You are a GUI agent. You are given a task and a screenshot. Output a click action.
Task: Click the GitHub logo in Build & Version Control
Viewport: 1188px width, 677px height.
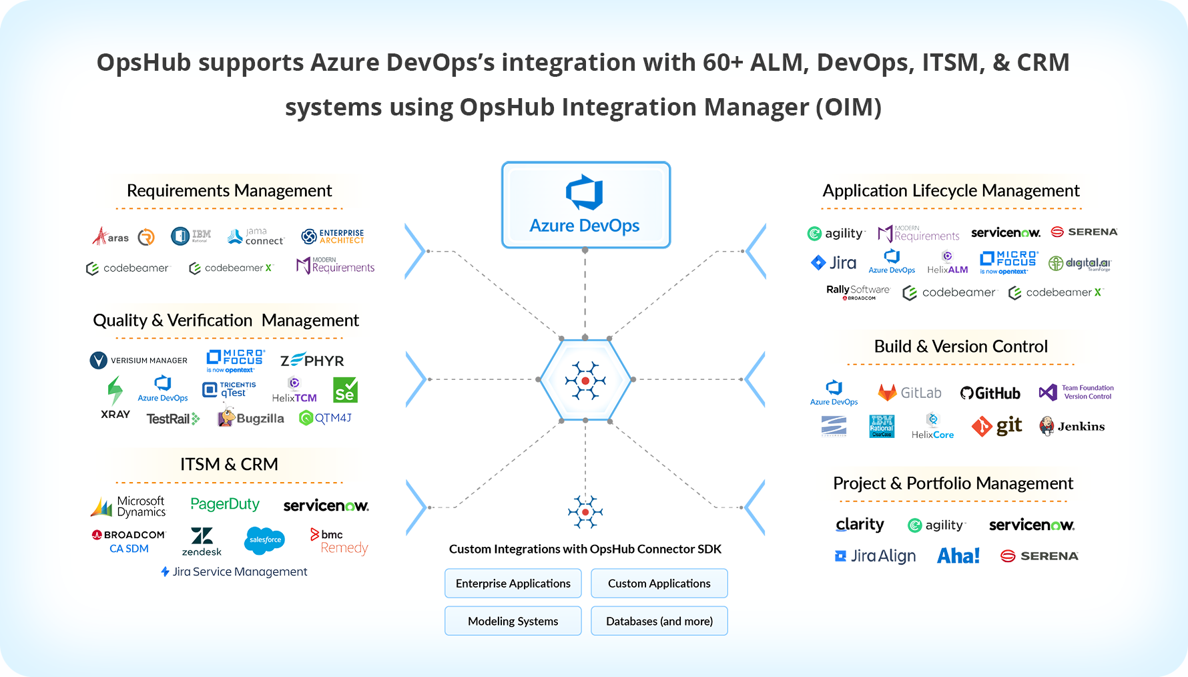click(990, 393)
